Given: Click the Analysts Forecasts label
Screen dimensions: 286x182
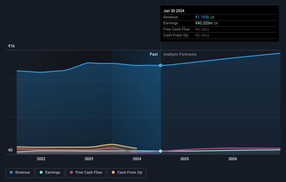Looking at the screenshot, I should pos(180,55).
